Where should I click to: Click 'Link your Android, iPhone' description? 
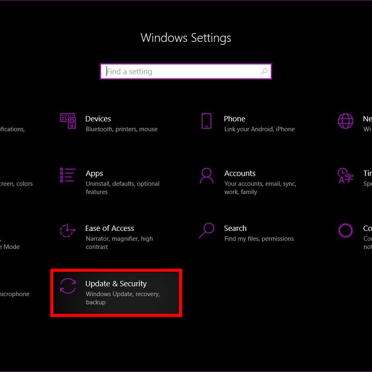coord(259,129)
